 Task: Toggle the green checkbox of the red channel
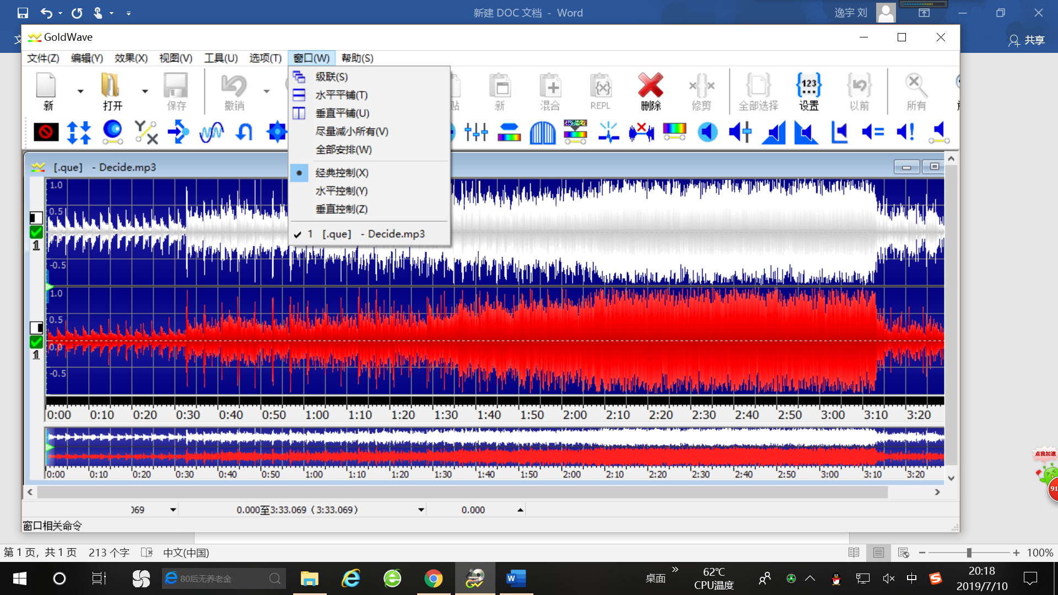[x=36, y=342]
